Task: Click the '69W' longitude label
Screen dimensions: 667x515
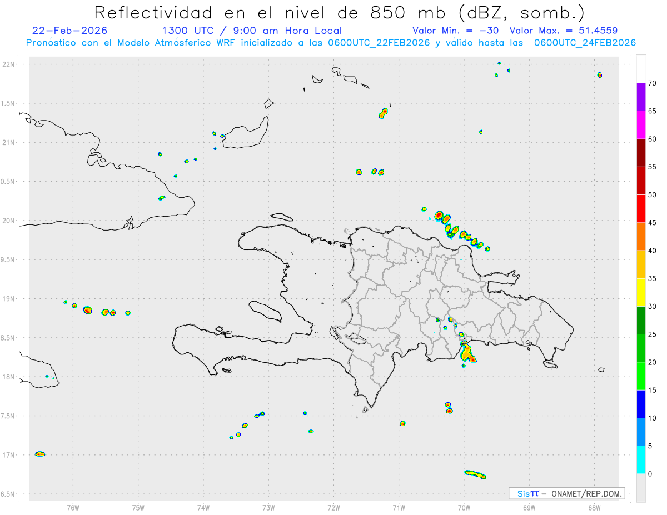Action: [529, 507]
